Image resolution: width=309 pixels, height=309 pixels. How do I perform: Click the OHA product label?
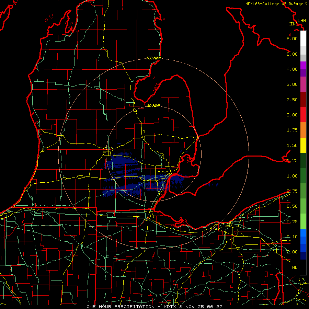[302, 20]
